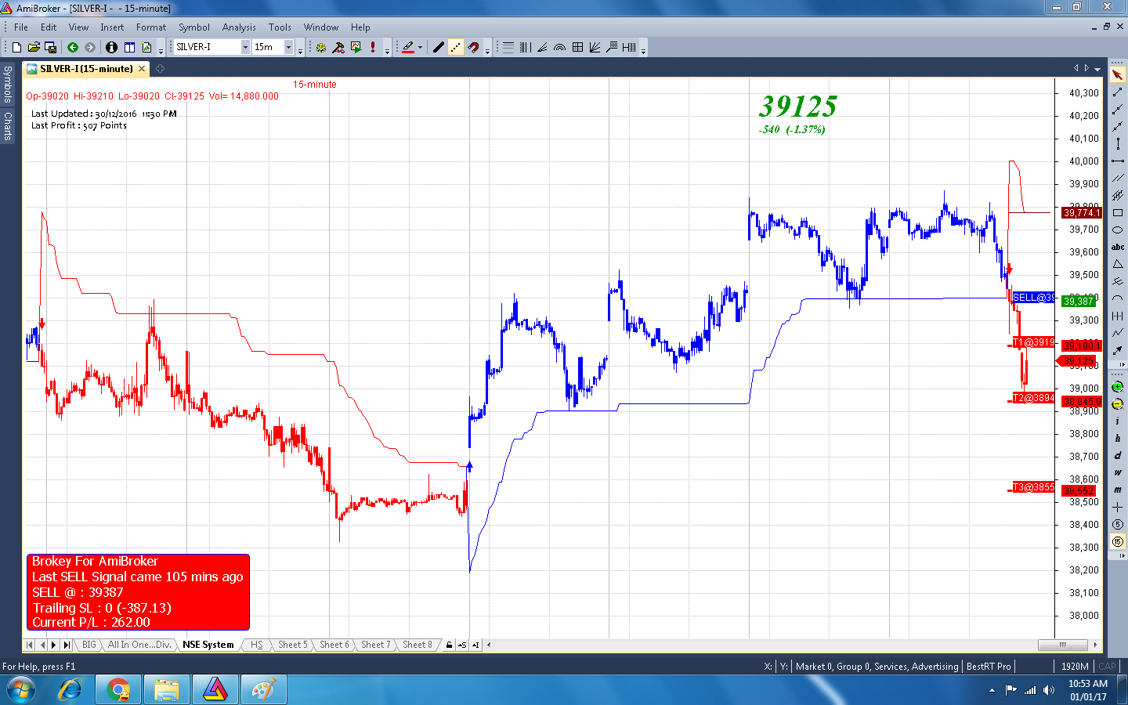Viewport: 1128px width, 705px height.
Task: Switch to daily interval 'd' button
Action: tap(1118, 456)
